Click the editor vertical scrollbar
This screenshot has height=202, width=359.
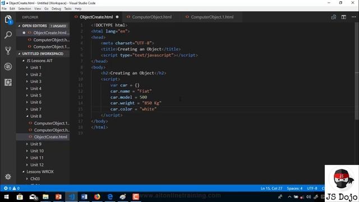click(x=357, y=71)
